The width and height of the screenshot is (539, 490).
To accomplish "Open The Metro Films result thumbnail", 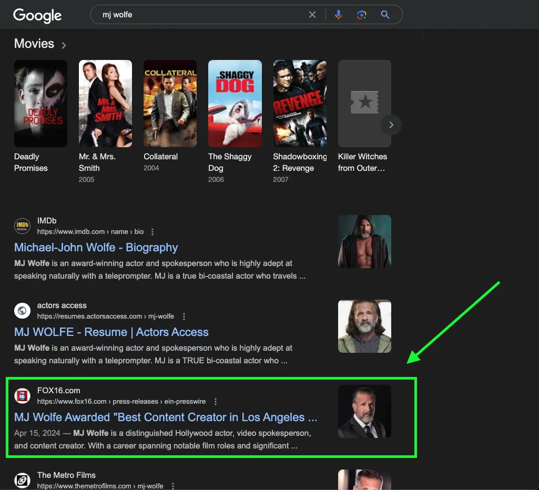I will click(364, 479).
